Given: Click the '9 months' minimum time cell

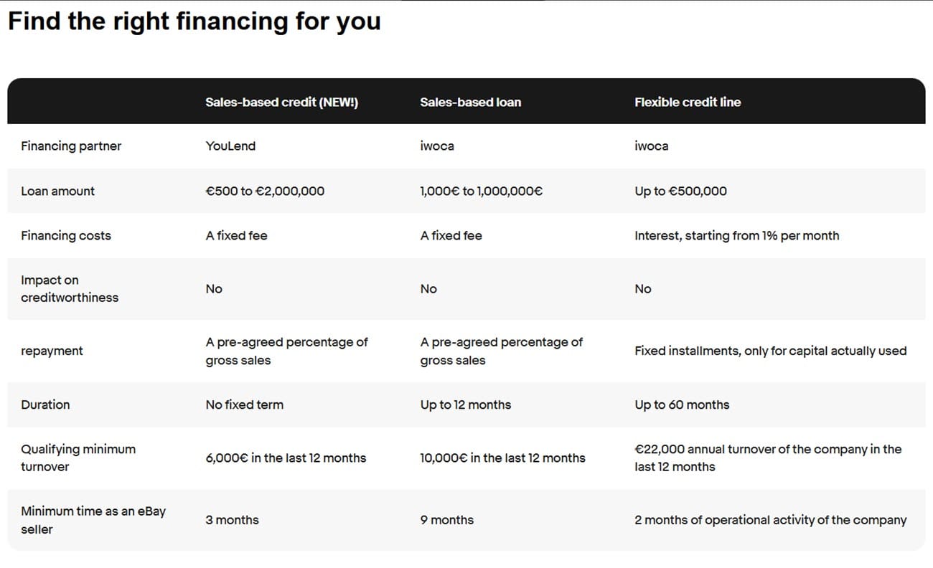Looking at the screenshot, I should pyautogui.click(x=446, y=521).
